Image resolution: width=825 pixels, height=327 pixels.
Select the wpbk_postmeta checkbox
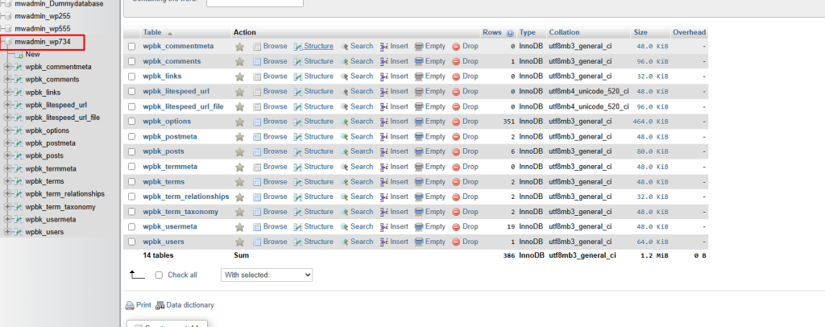click(x=131, y=137)
